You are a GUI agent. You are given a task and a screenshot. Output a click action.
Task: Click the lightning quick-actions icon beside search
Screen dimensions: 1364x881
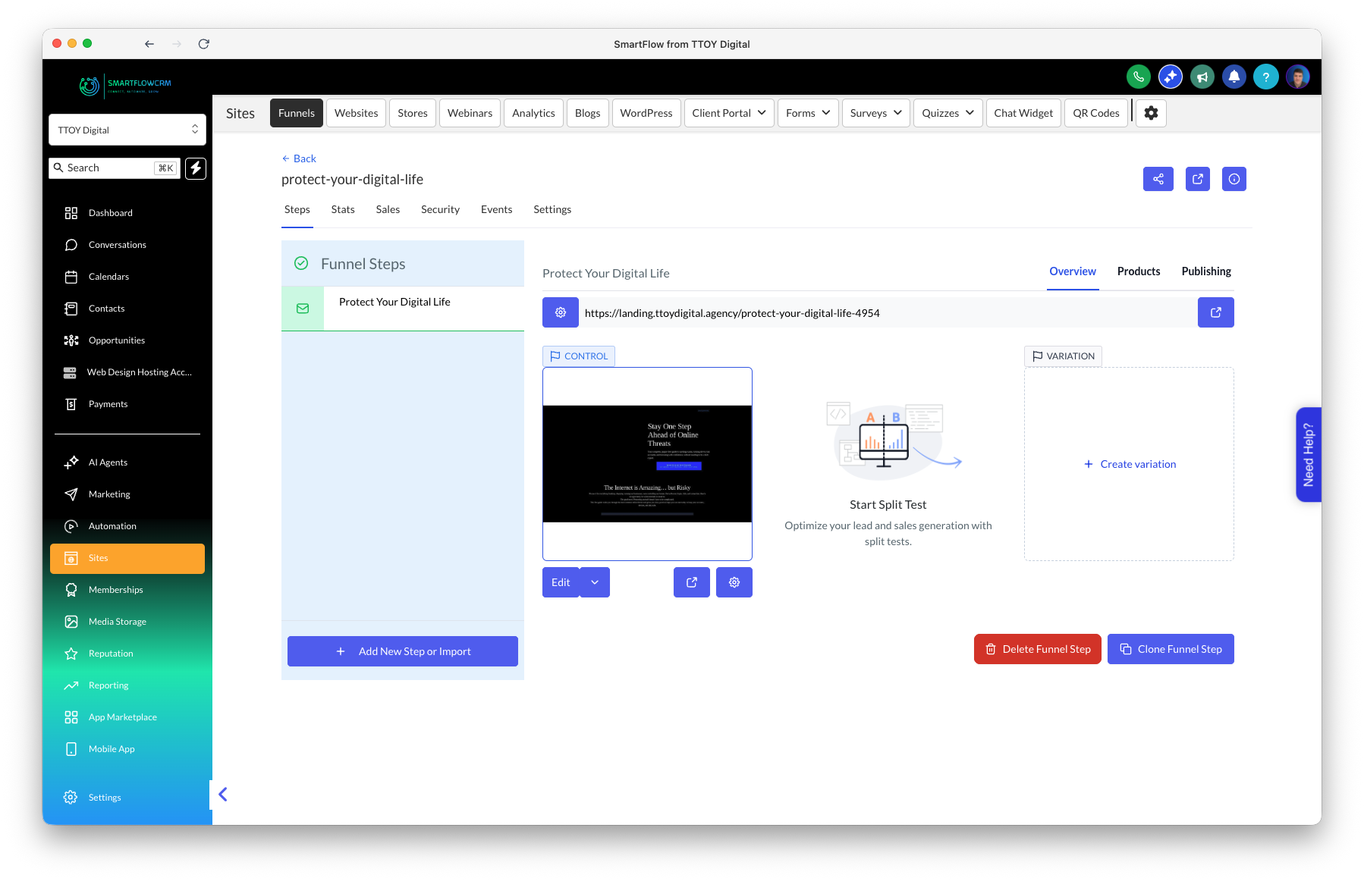point(196,168)
